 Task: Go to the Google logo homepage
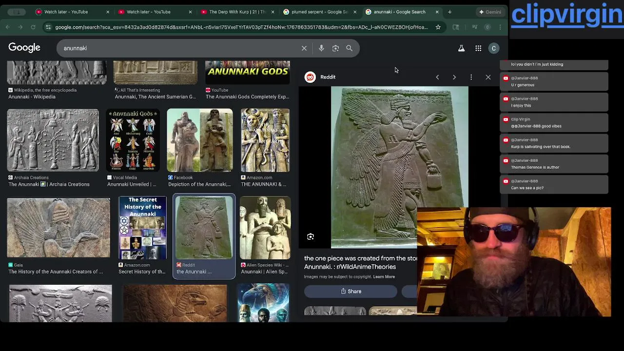24,48
